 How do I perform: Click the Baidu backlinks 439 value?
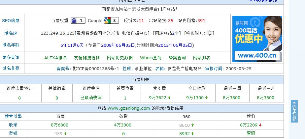pos(58,133)
